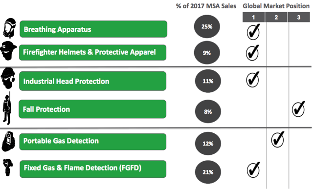The width and height of the screenshot is (313, 190).
Task: Click the industrial hard hat worker icon
Action: coord(8,78)
